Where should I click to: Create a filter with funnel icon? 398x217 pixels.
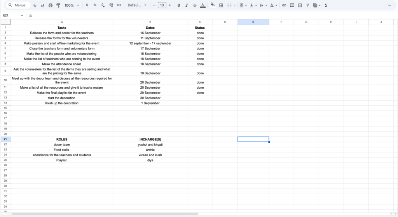tap(308, 5)
